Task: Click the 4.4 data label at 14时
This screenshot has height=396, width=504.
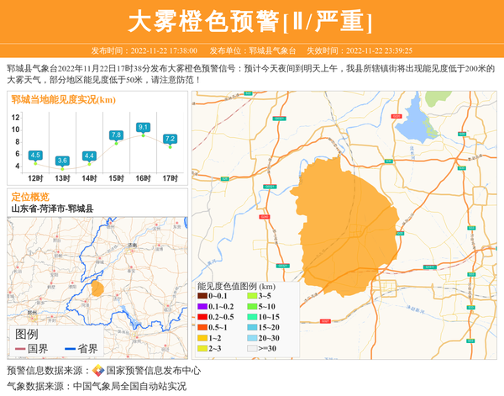Action: point(89,156)
